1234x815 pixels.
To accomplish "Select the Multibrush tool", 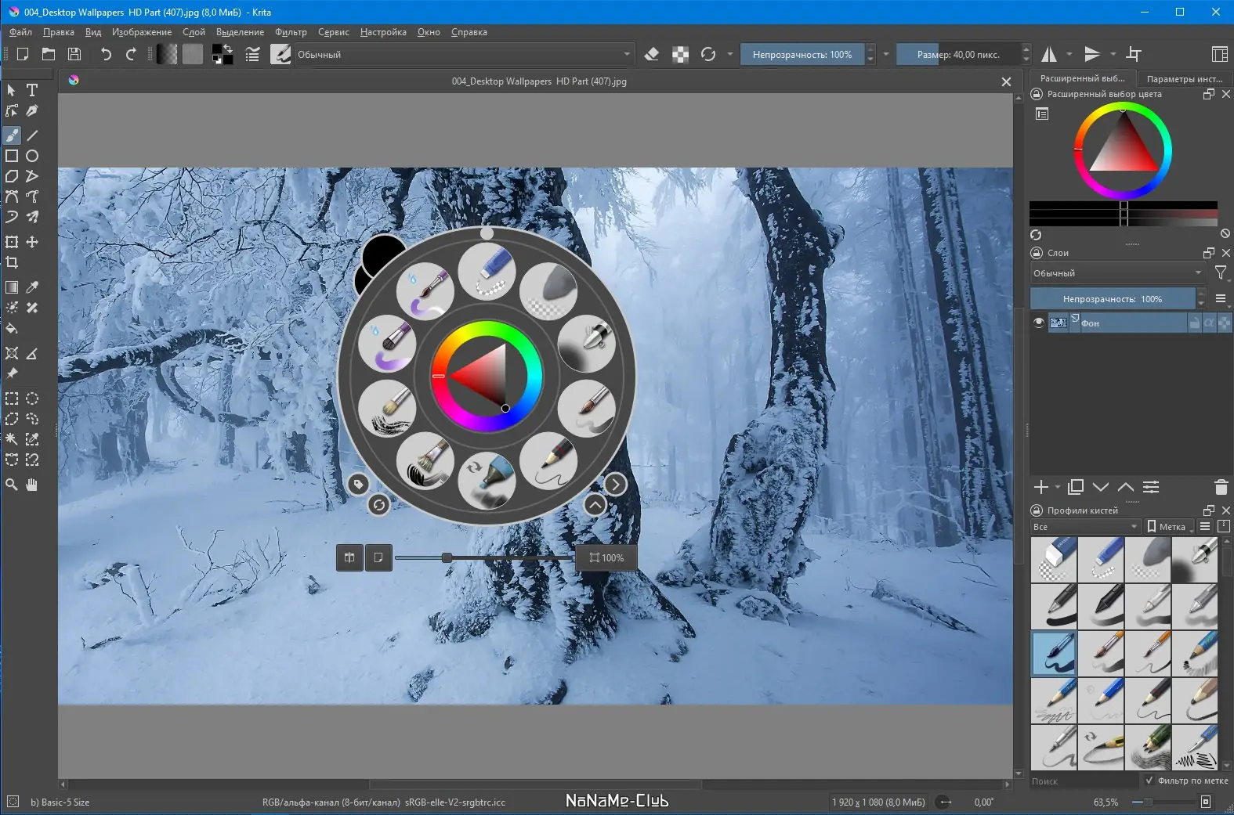I will (32, 217).
